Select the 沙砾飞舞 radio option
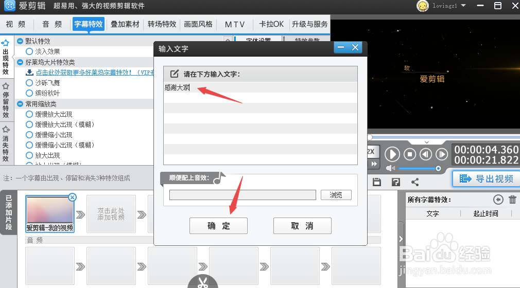 (29, 83)
